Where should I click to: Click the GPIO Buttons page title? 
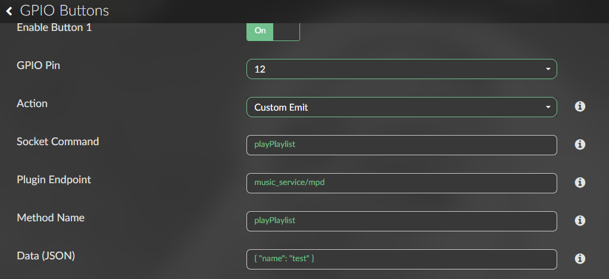point(64,11)
